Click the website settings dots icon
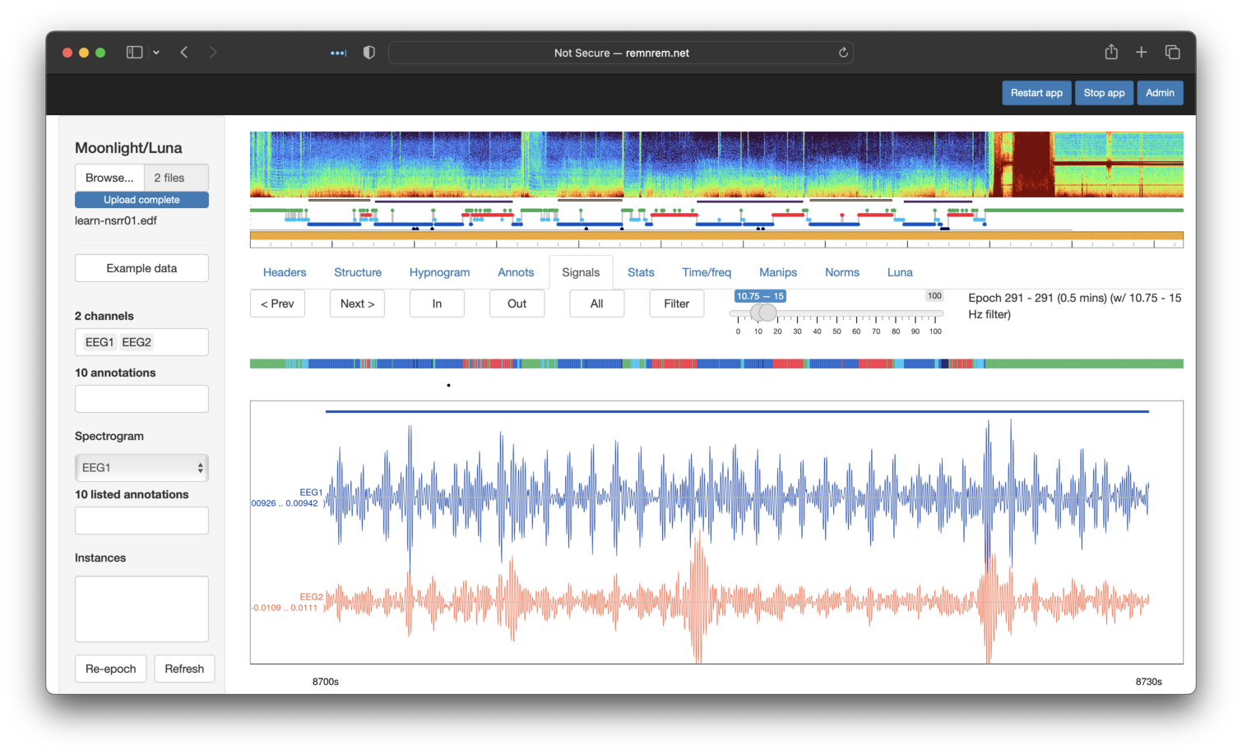 pyautogui.click(x=338, y=53)
